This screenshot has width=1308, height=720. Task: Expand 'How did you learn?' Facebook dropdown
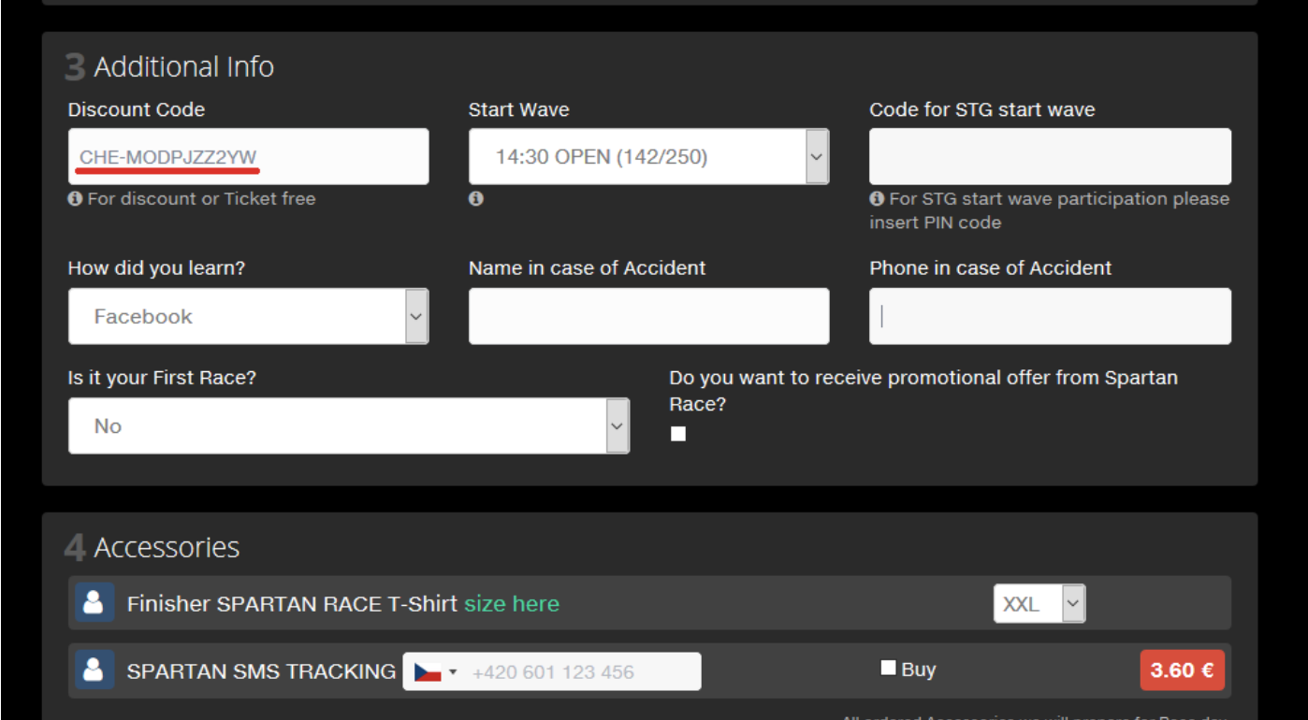coord(248,316)
